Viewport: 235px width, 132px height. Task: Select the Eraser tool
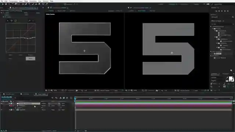tap(39, 4)
